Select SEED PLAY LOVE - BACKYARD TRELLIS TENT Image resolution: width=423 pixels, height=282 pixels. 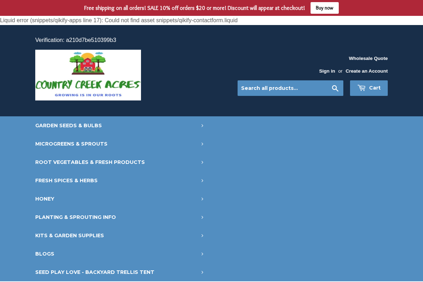(x=120, y=272)
